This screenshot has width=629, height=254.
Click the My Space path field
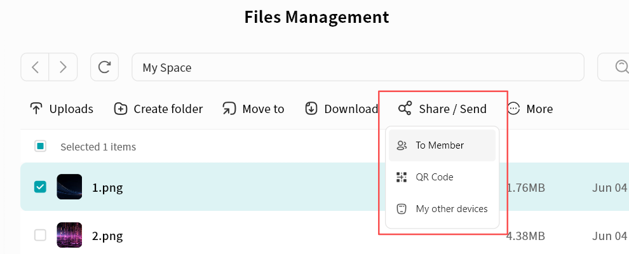point(357,67)
